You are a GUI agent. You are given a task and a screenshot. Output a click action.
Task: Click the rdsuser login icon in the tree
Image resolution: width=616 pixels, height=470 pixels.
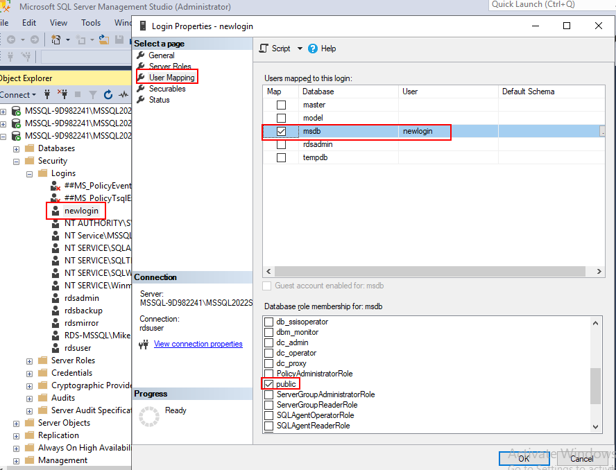pyautogui.click(x=55, y=348)
